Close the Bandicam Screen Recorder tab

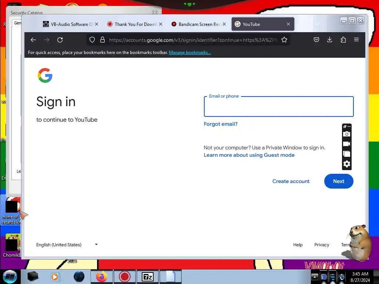click(224, 24)
